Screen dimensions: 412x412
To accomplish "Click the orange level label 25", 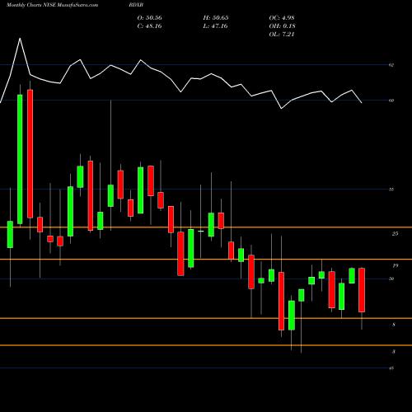I will (x=395, y=234).
